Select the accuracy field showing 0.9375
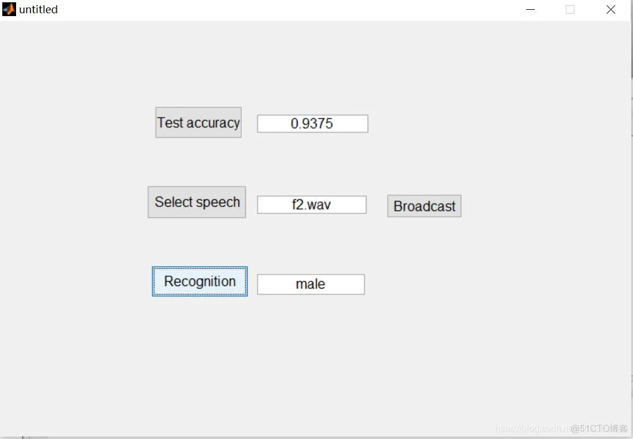Image resolution: width=633 pixels, height=439 pixels. (312, 123)
